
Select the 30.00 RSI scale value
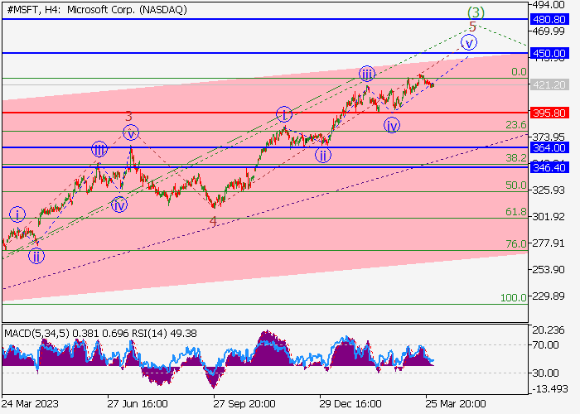(545, 373)
